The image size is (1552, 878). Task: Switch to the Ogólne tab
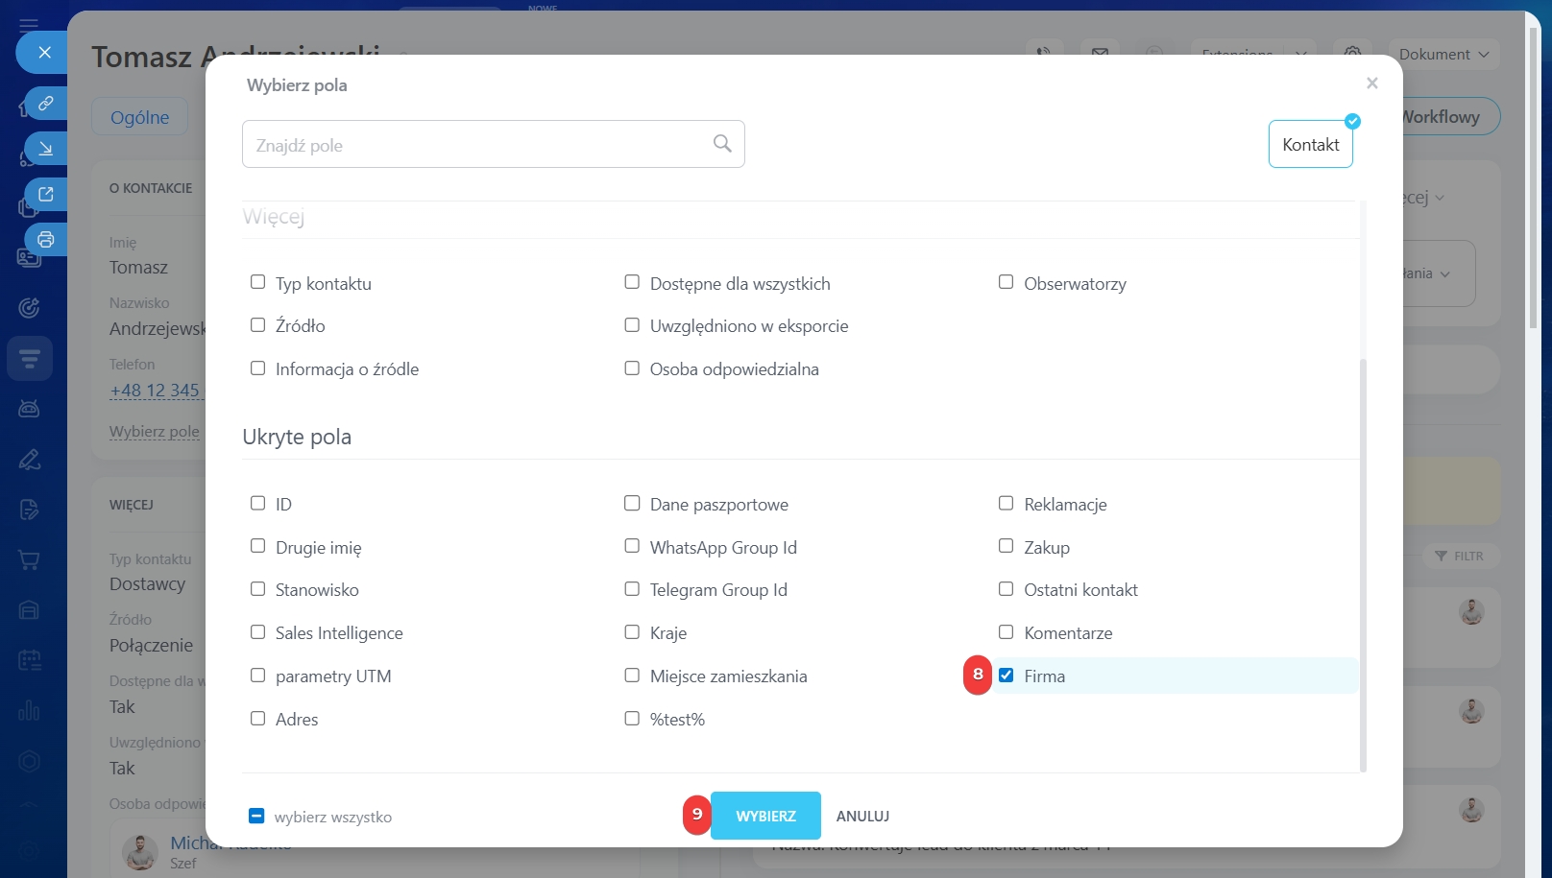click(x=139, y=117)
